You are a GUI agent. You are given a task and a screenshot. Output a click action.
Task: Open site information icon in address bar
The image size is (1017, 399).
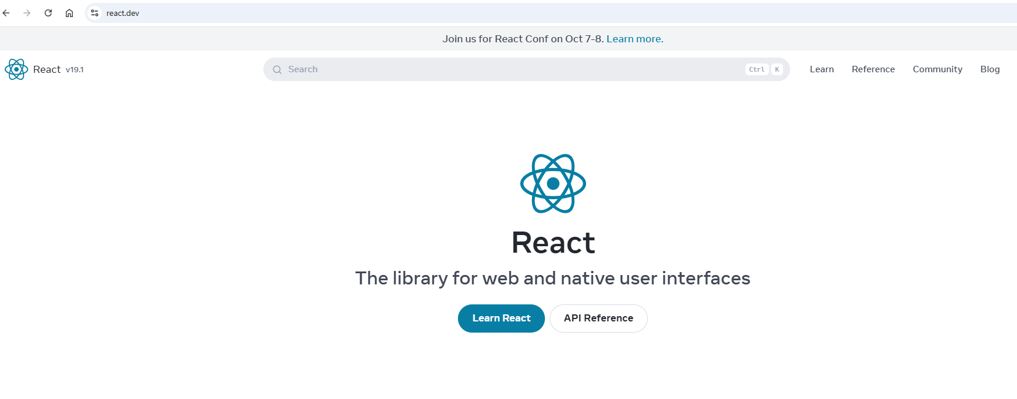[x=95, y=13]
